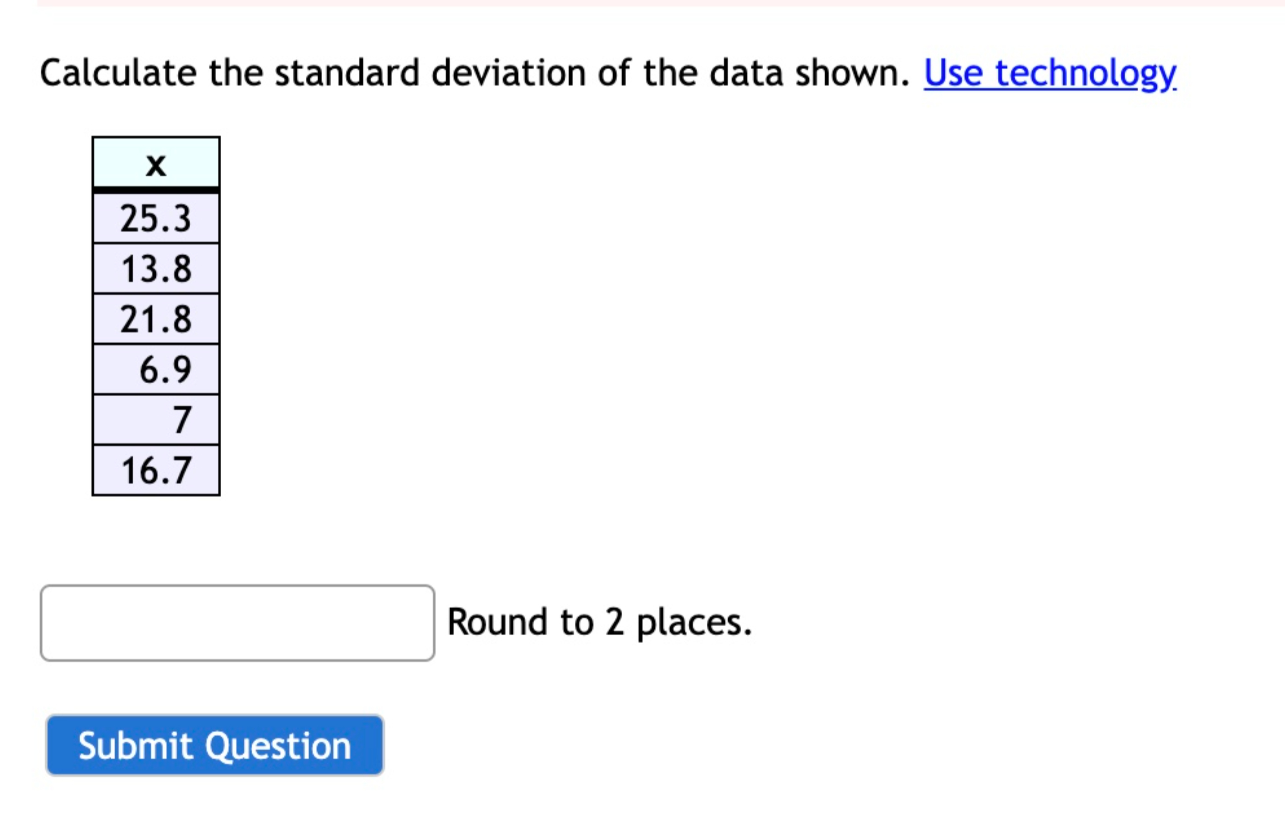Select the table cell containing 13.8
This screenshot has width=1285, height=831.
(156, 269)
